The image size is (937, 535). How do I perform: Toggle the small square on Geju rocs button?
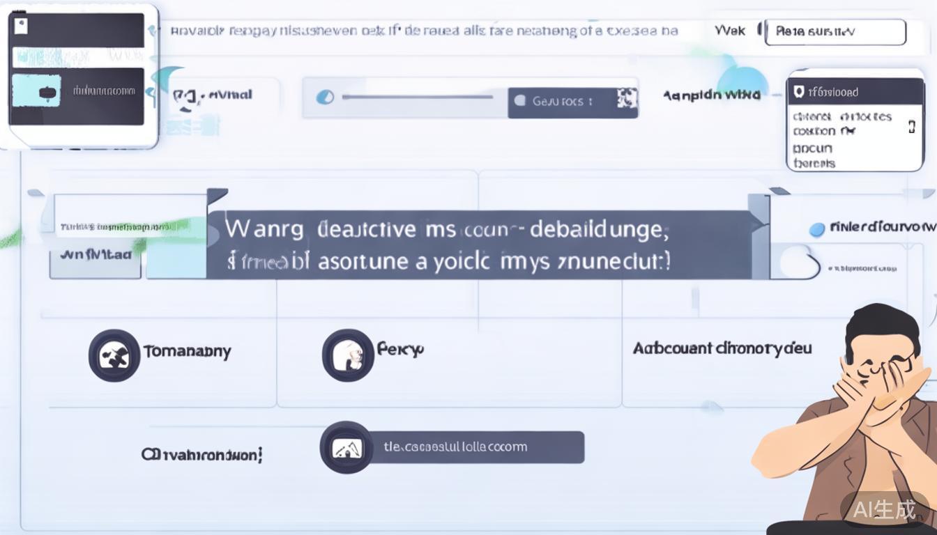pyautogui.click(x=519, y=101)
